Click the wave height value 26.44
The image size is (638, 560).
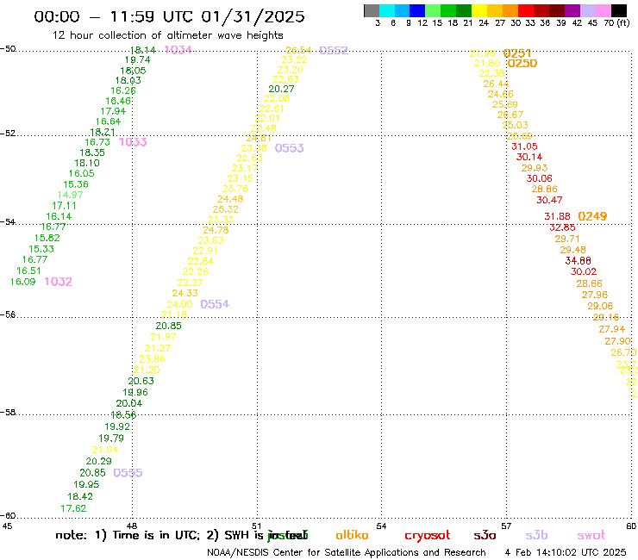[x=496, y=84]
